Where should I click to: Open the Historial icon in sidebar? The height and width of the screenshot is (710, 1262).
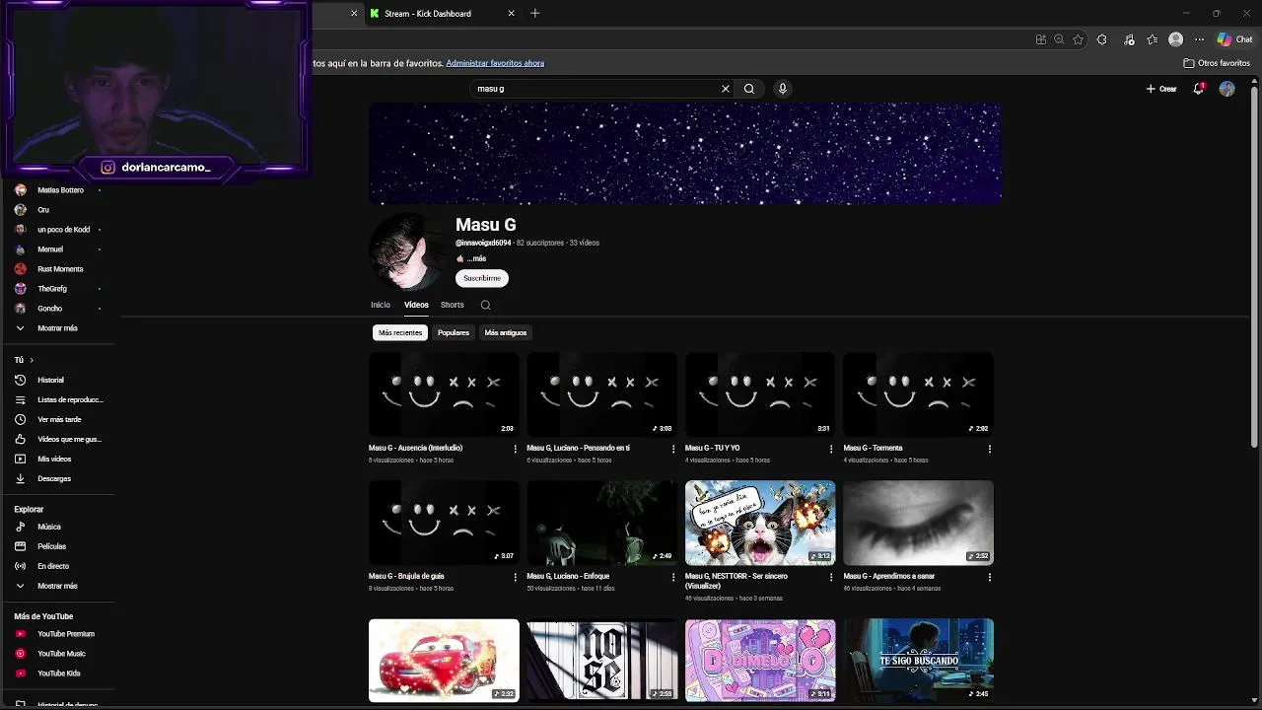tap(20, 380)
